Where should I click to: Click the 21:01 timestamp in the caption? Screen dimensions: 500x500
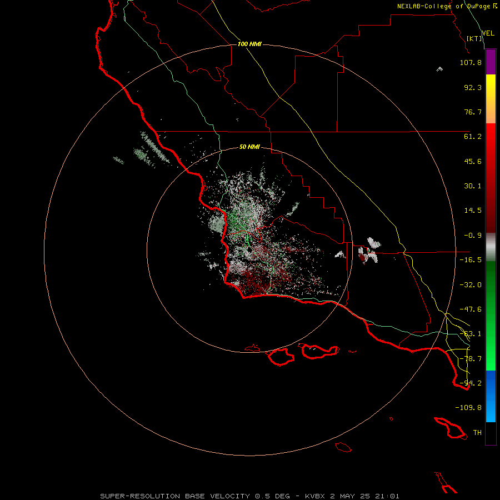pos(387,496)
